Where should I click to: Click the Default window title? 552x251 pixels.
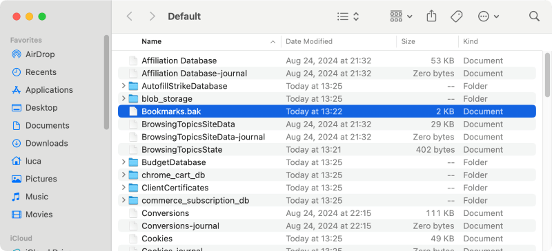(x=184, y=17)
